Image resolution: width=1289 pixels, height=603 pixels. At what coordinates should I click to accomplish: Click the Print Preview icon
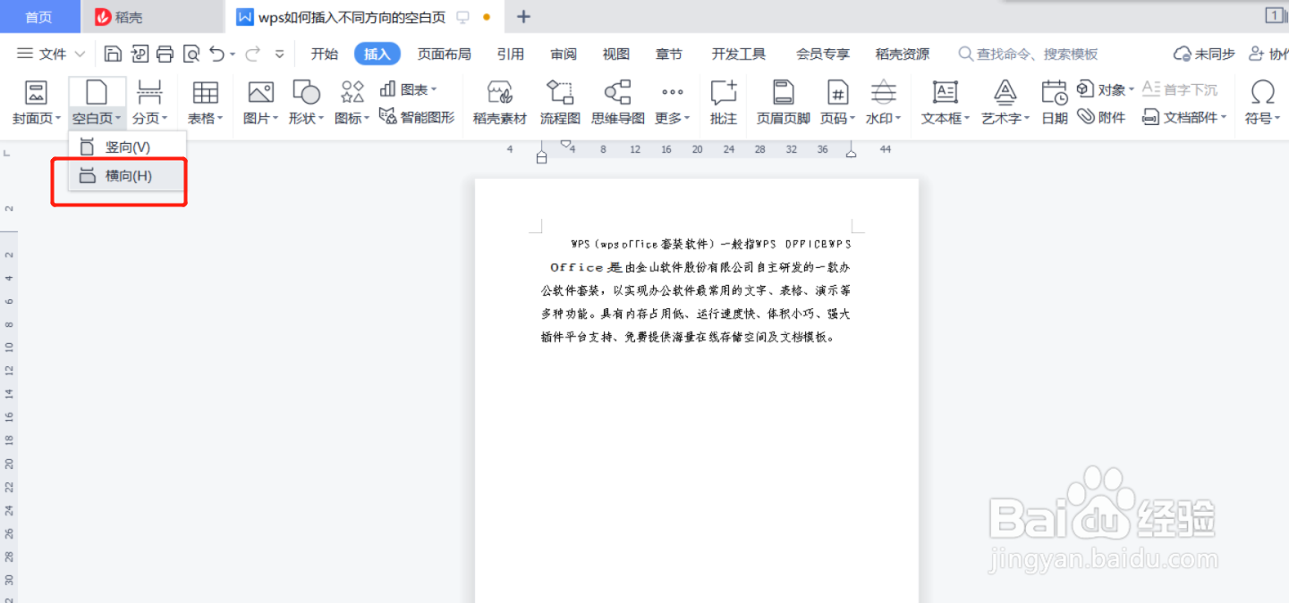click(x=191, y=54)
